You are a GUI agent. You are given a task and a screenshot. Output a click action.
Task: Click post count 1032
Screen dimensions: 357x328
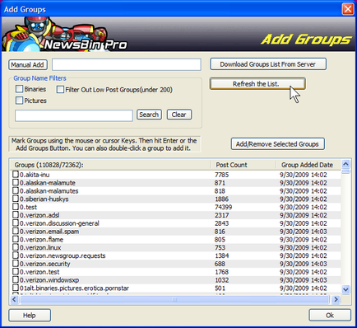click(x=221, y=280)
